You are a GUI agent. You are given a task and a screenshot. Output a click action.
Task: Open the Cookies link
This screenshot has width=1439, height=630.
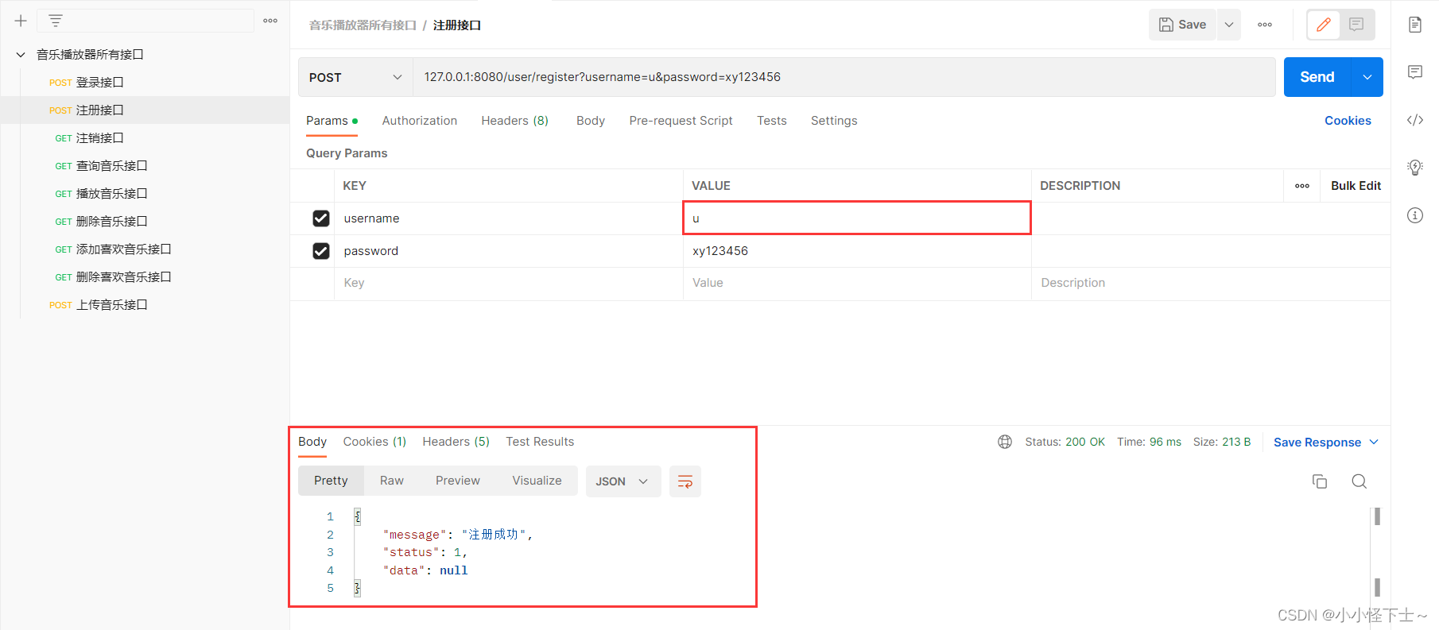[x=1348, y=121]
